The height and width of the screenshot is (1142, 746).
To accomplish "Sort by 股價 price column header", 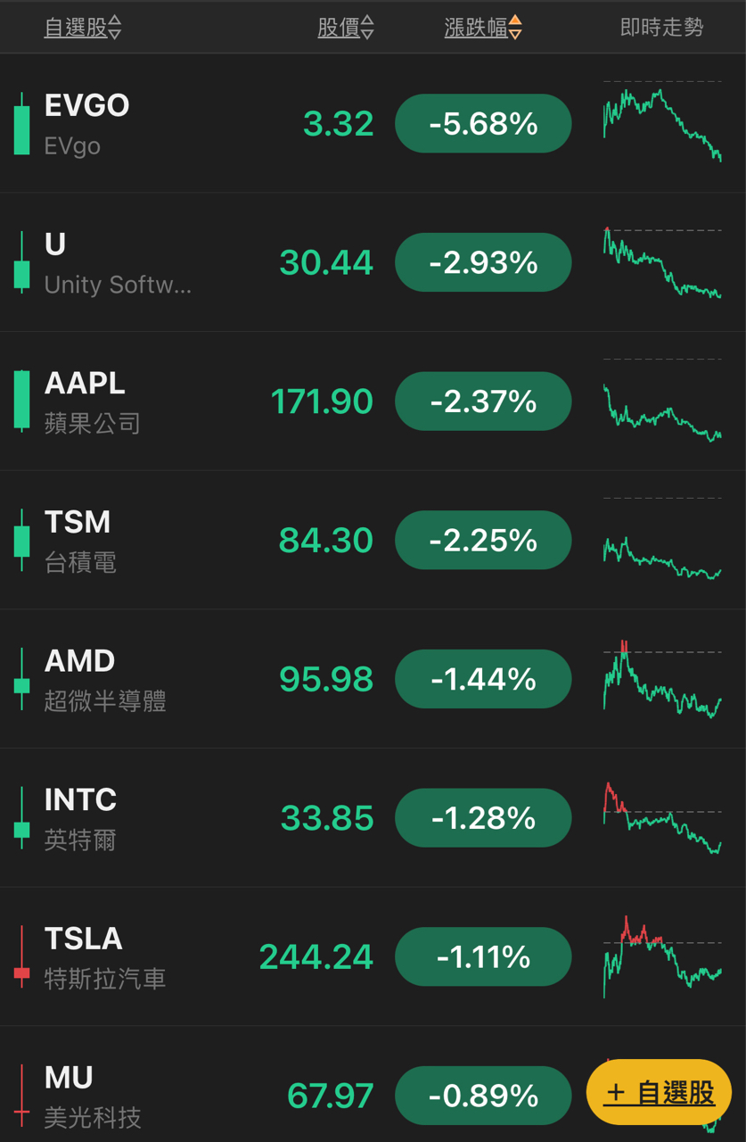I will pos(345,29).
